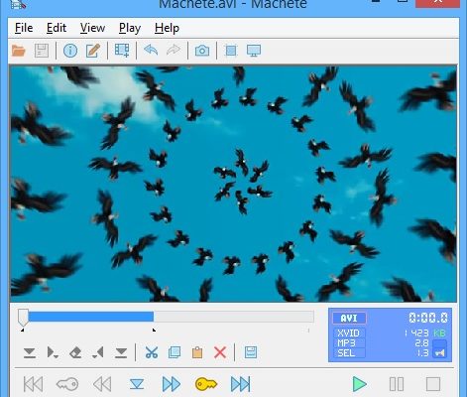
Task: Click the insert video file icon
Action: [x=122, y=51]
